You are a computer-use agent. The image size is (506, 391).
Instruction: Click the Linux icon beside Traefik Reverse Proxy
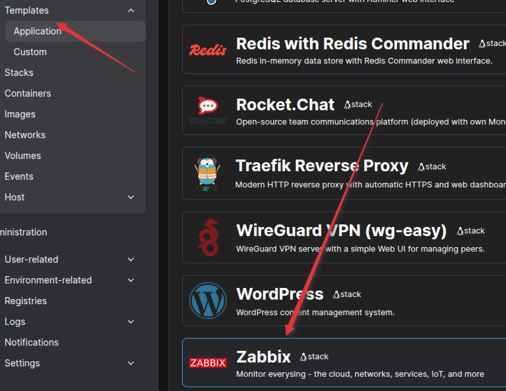coord(421,167)
